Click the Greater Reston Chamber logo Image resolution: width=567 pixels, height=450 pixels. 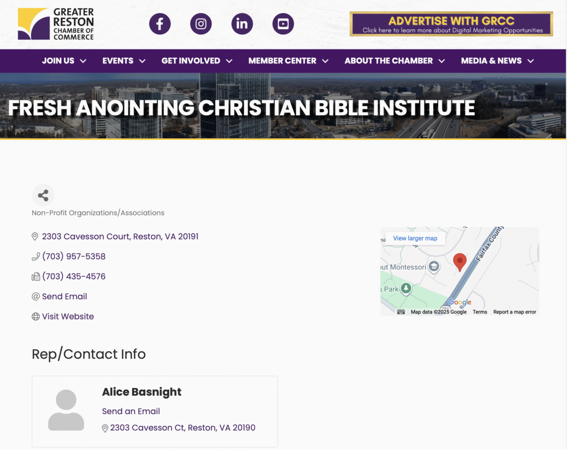56,24
